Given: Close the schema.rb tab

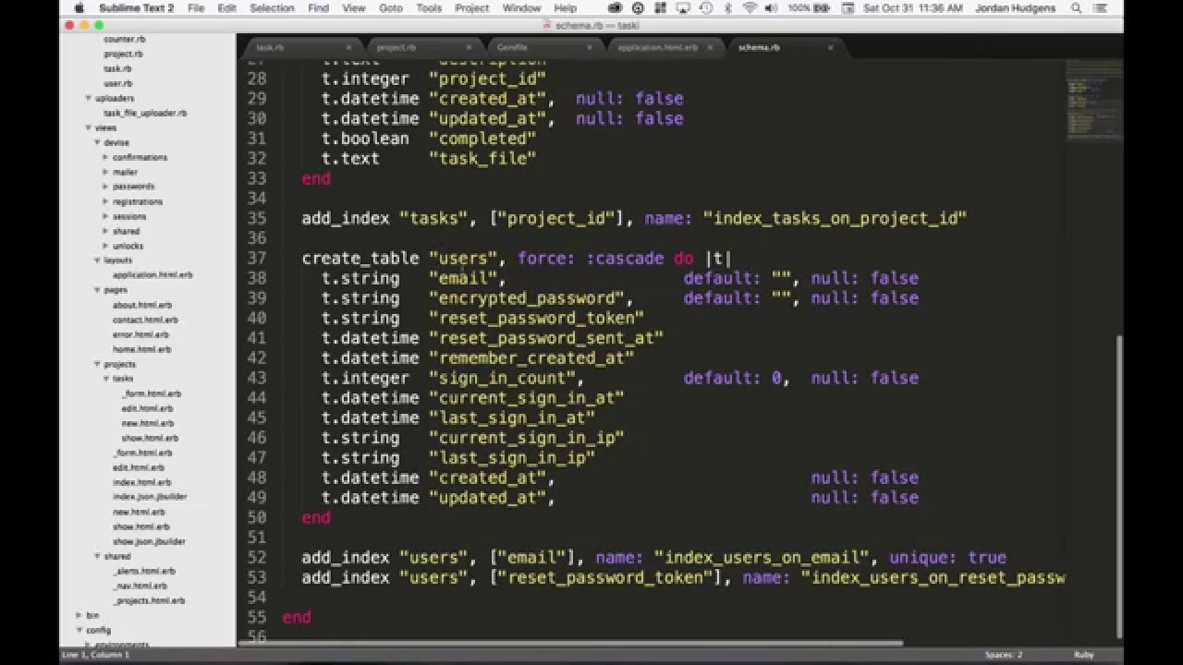Looking at the screenshot, I should 830,47.
